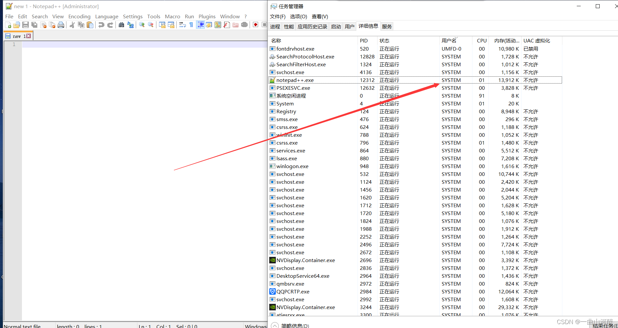Screen dimensions: 618x328
Task: Toggle Show All Characters pilcrow icon
Action: pyautogui.click(x=191, y=25)
